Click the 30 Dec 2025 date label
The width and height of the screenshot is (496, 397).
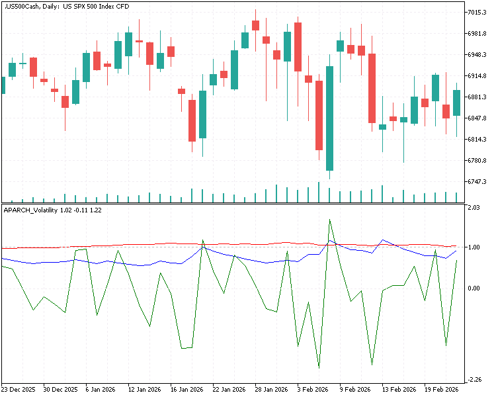pos(60,390)
